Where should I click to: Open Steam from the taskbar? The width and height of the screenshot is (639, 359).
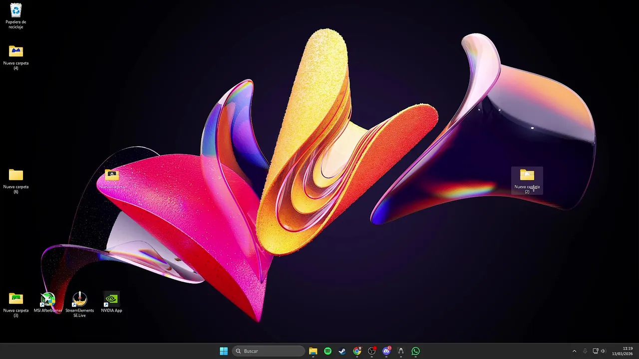click(342, 351)
